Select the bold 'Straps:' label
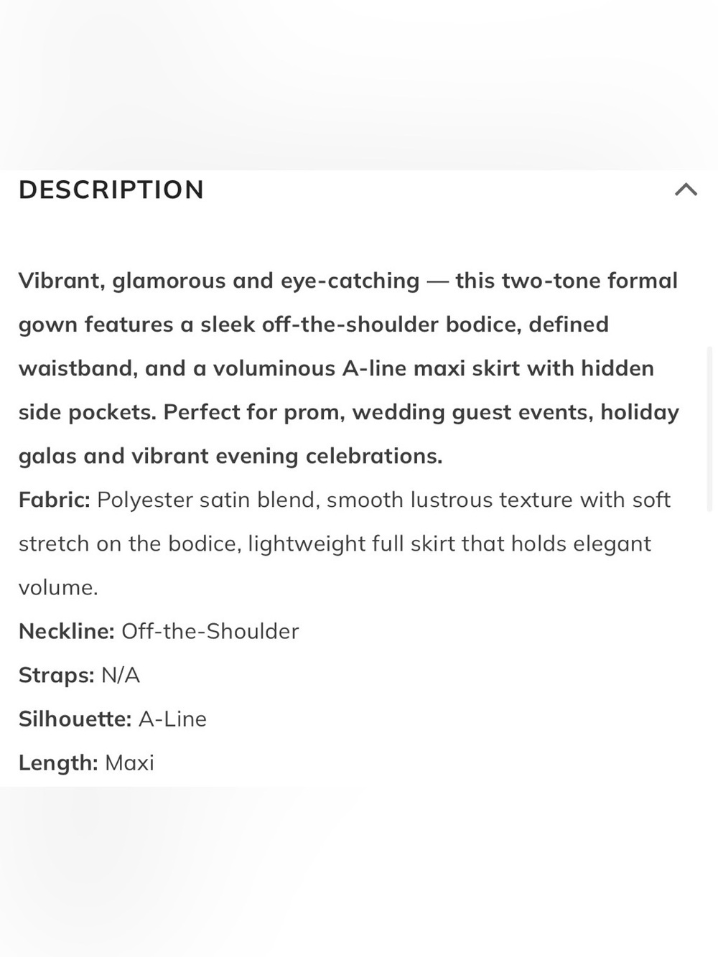Image resolution: width=718 pixels, height=957 pixels. [x=57, y=676]
